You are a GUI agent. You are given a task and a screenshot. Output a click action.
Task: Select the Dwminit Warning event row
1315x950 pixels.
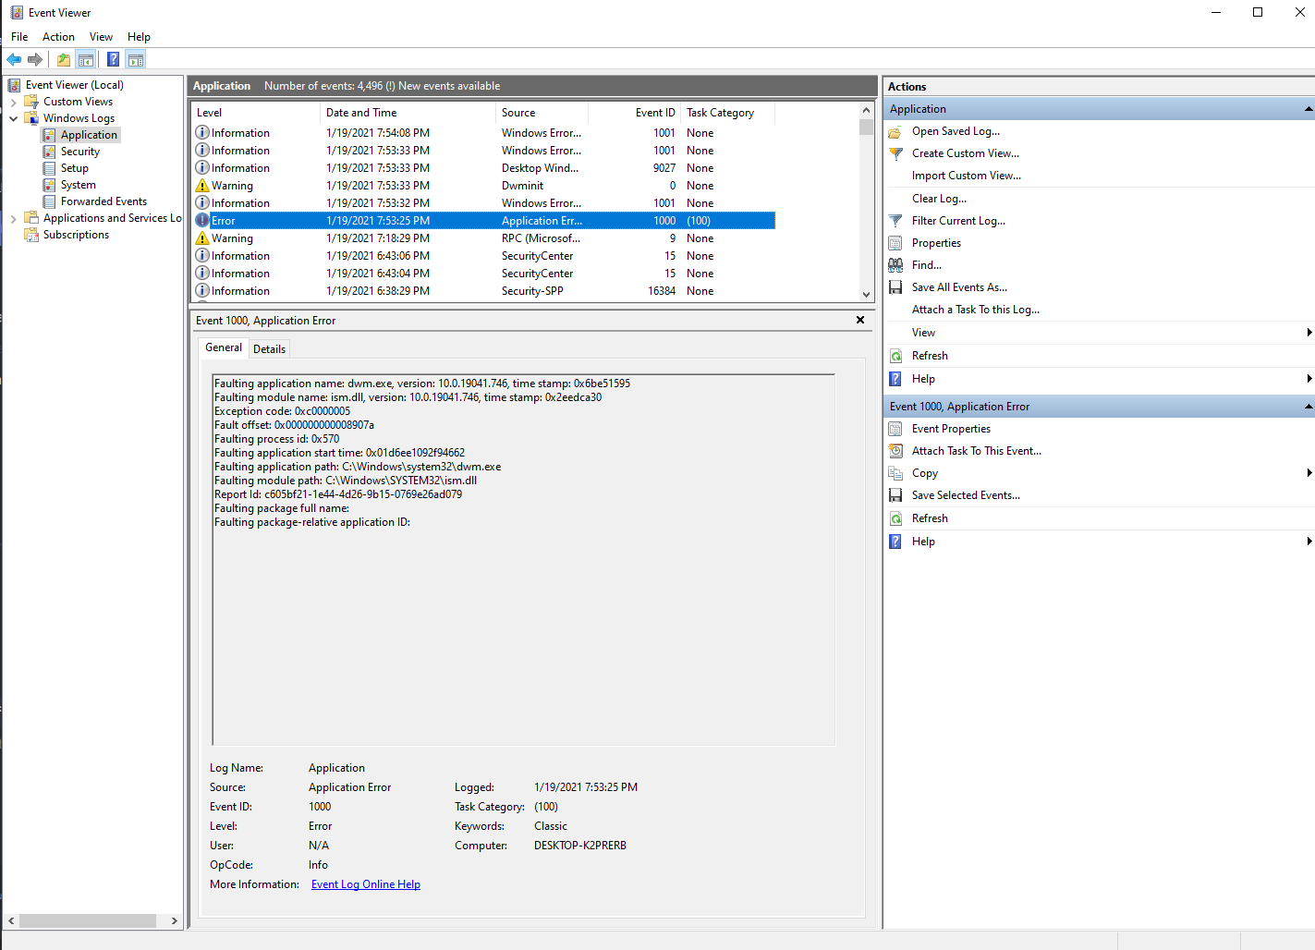coord(483,186)
